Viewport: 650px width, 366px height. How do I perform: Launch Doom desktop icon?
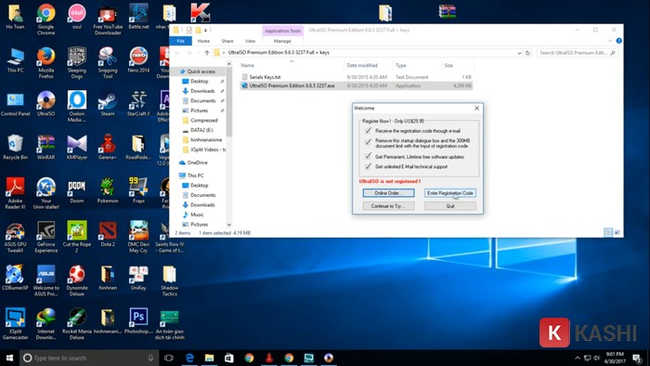(77, 190)
